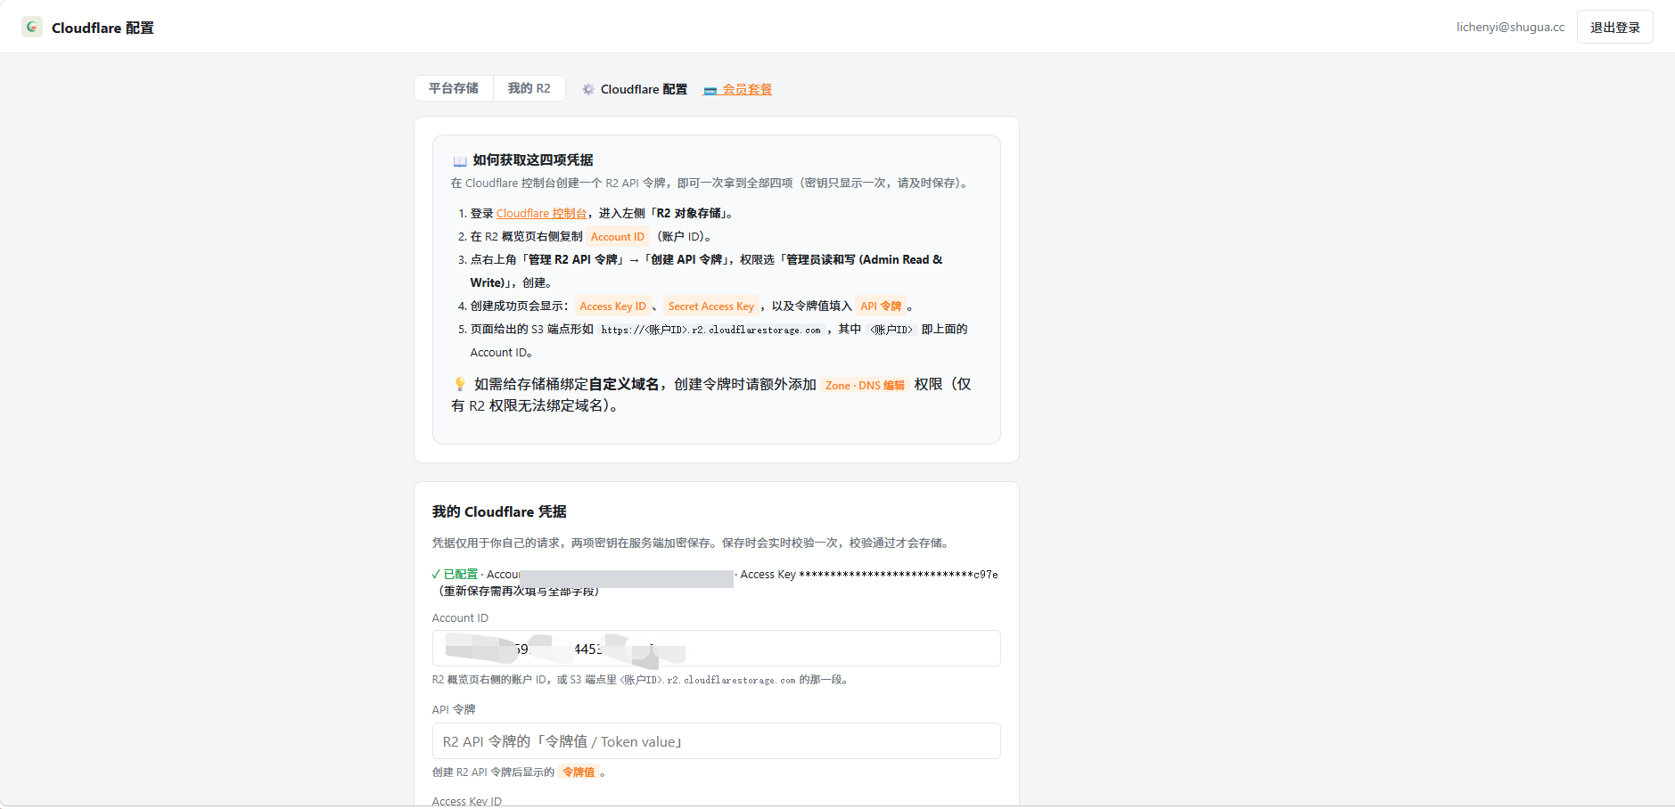Click the gear icon beside Cloudflare 配置 tab
This screenshot has width=1675, height=809.
(588, 89)
